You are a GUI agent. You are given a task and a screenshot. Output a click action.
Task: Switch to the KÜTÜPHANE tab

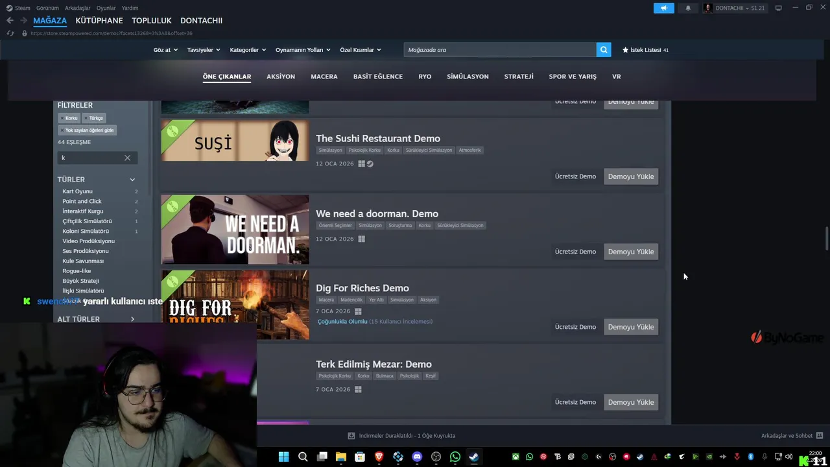coord(99,21)
